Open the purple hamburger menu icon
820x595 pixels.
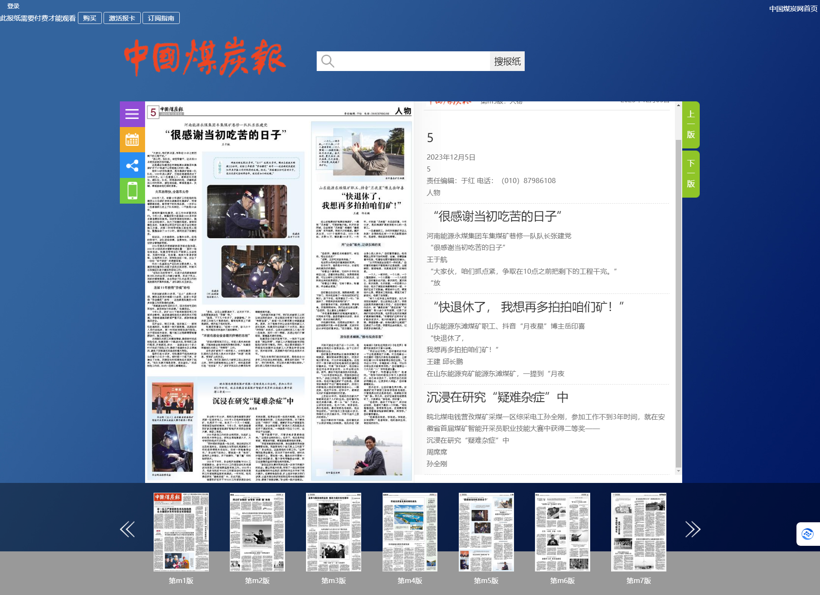point(132,114)
